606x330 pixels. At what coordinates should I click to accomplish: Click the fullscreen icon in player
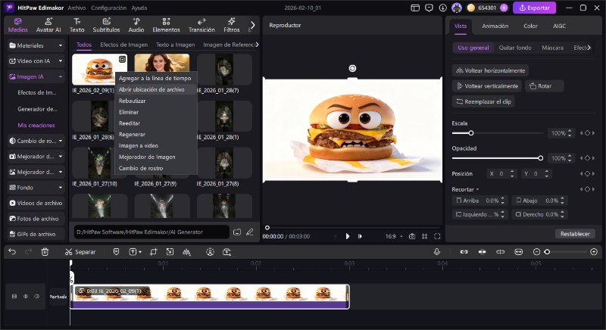click(x=437, y=236)
